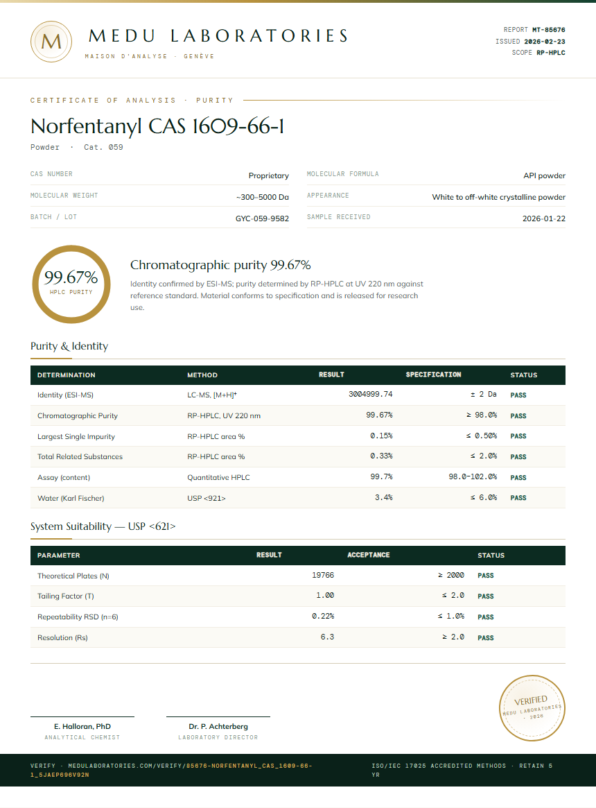Viewport: 596px width, 808px height.
Task: Select total related substances result 0.33%
Action: click(381, 456)
